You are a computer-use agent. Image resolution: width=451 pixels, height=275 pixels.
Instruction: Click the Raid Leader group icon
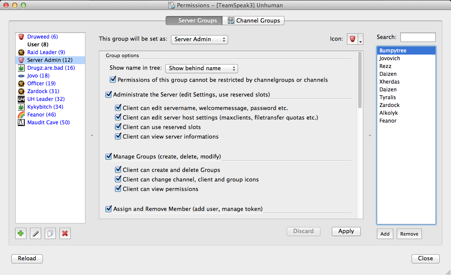coord(21,52)
